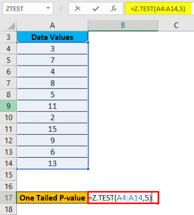
Task: Select row 15 header
Action: pos(8,175)
